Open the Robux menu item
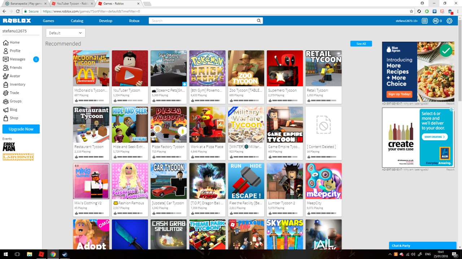 coord(134,21)
